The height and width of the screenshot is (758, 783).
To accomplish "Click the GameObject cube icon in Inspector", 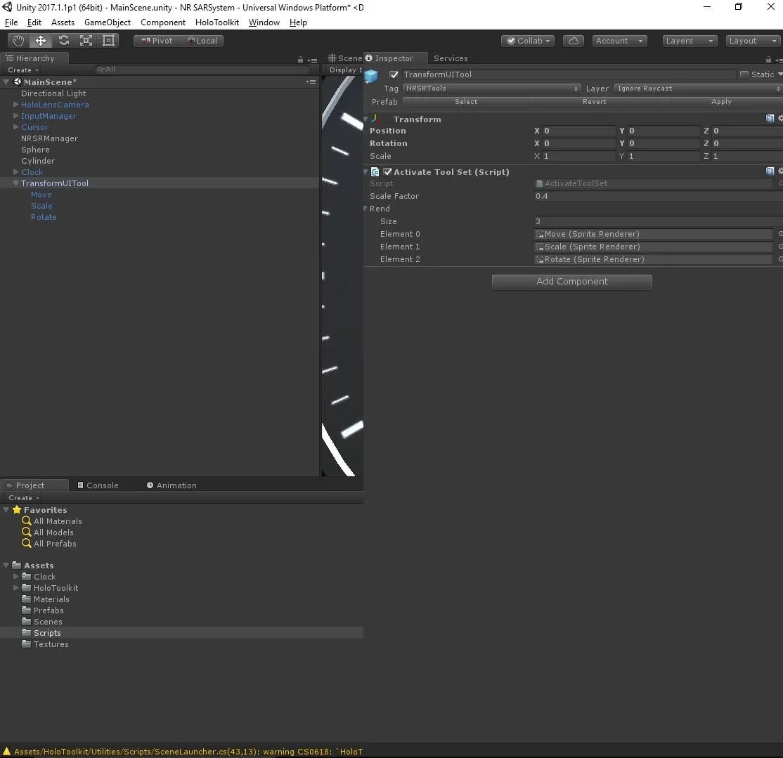I will click(371, 76).
